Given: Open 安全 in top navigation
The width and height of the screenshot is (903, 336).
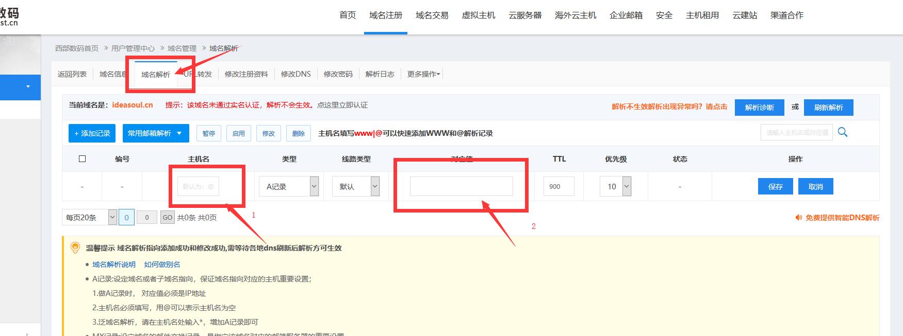Looking at the screenshot, I should point(664,15).
